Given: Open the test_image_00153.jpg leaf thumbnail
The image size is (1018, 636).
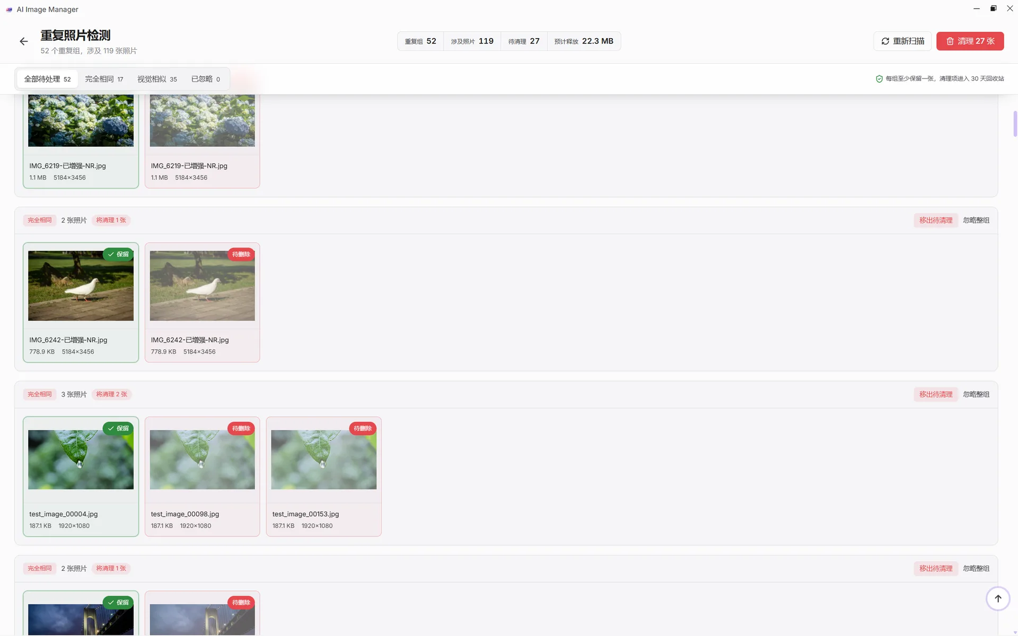Looking at the screenshot, I should tap(323, 460).
